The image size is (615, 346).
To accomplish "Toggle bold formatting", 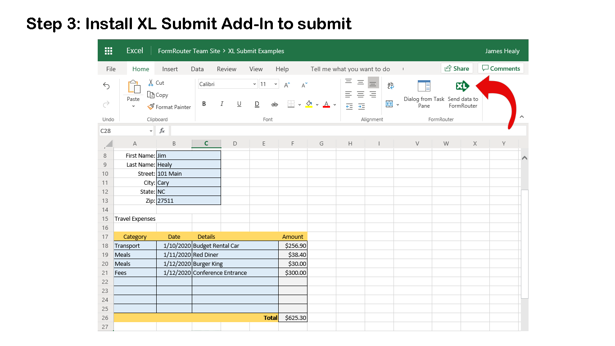I will tap(204, 104).
